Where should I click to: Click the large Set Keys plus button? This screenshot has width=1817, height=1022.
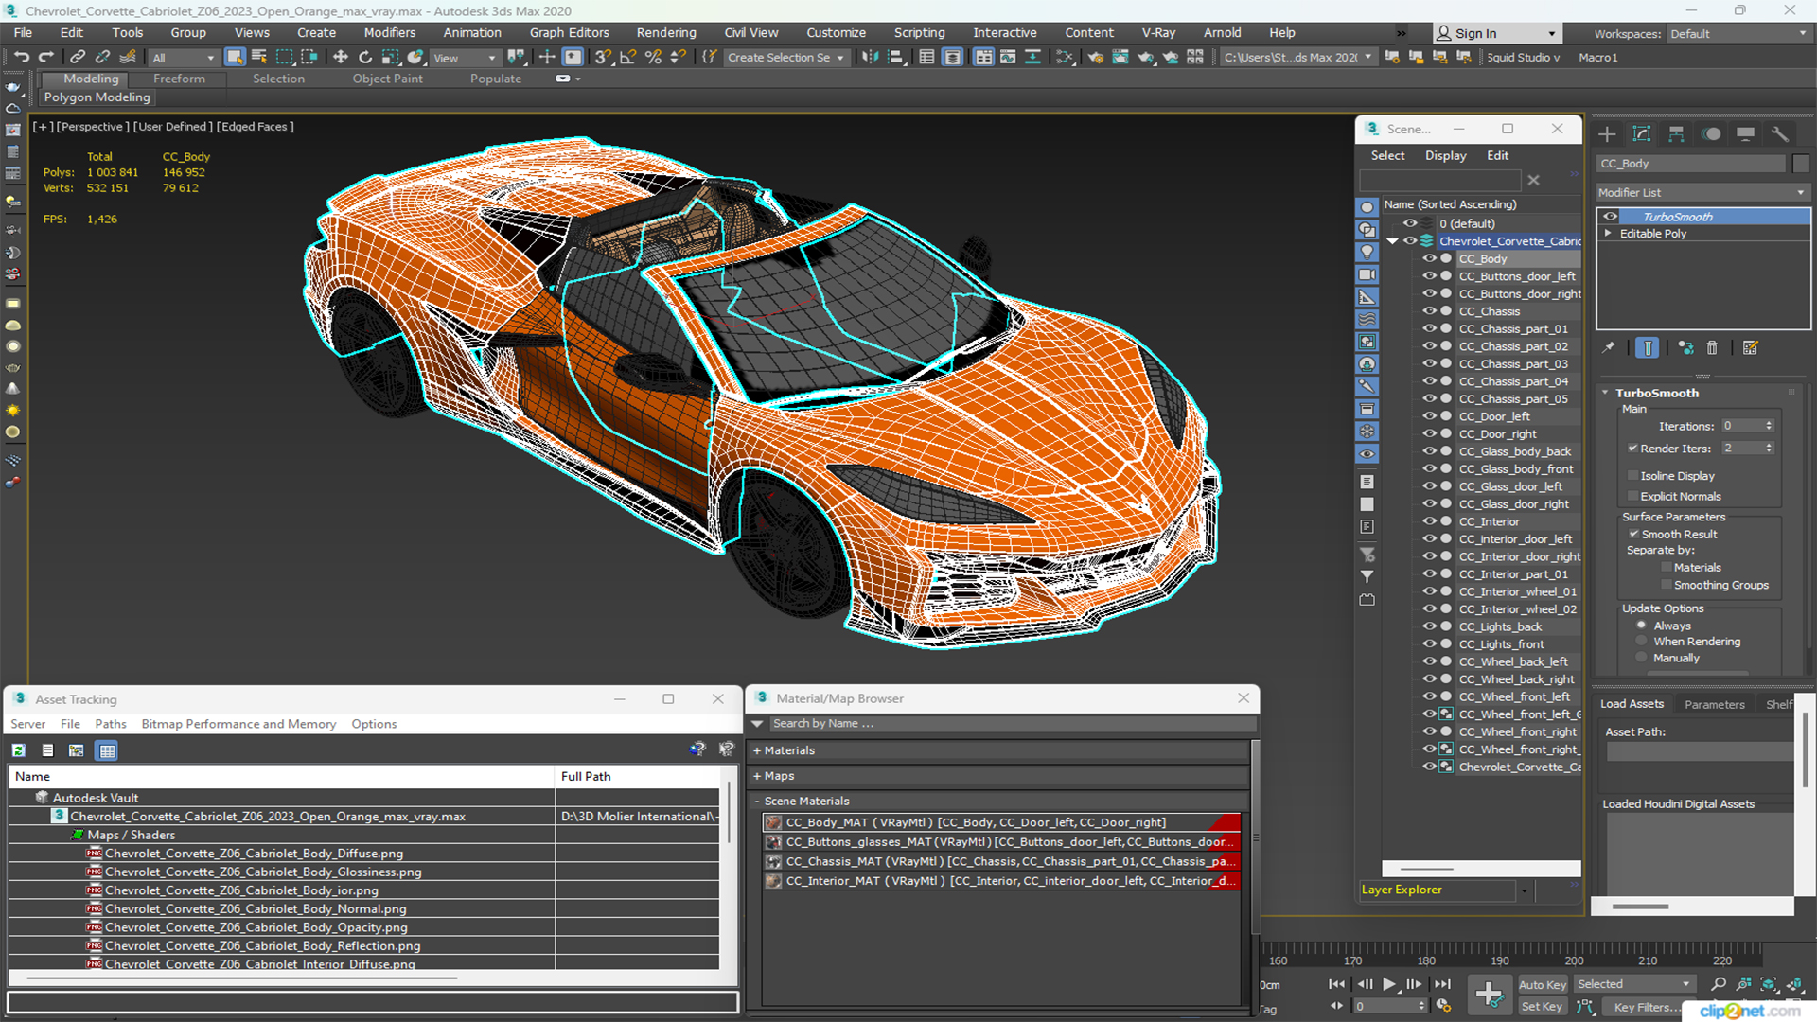[x=1490, y=995]
